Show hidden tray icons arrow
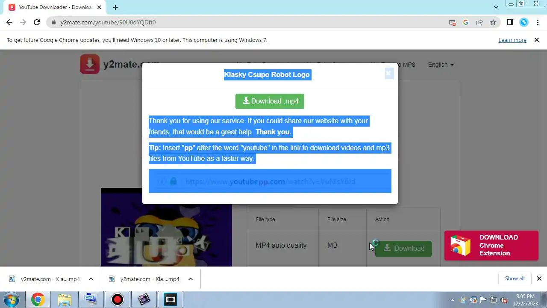Screen dimensions: 547x308 (x=452, y=300)
